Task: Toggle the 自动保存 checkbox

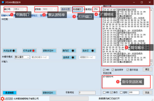Action: coord(113,70)
